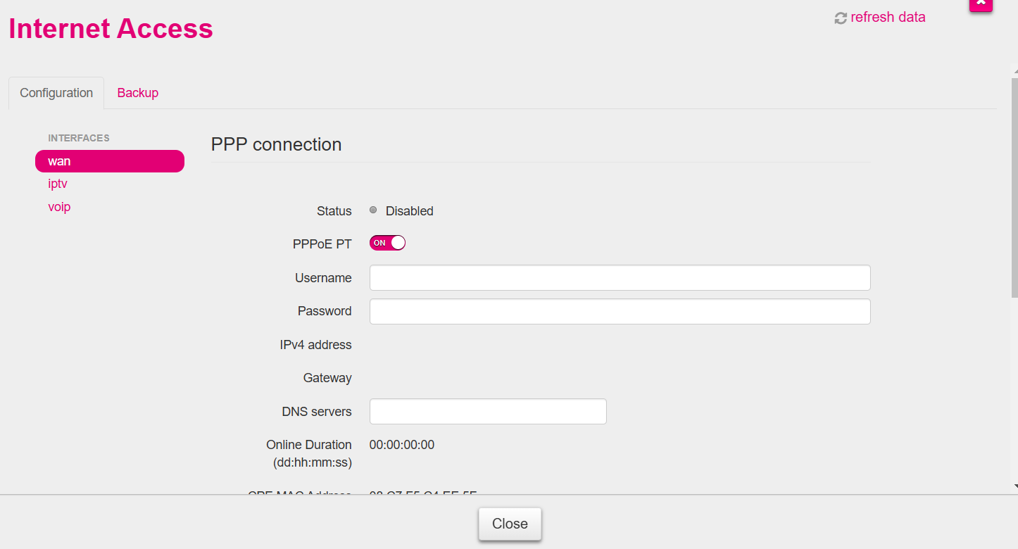This screenshot has height=549, width=1018.
Task: Open the iptv interface
Action: [58, 184]
